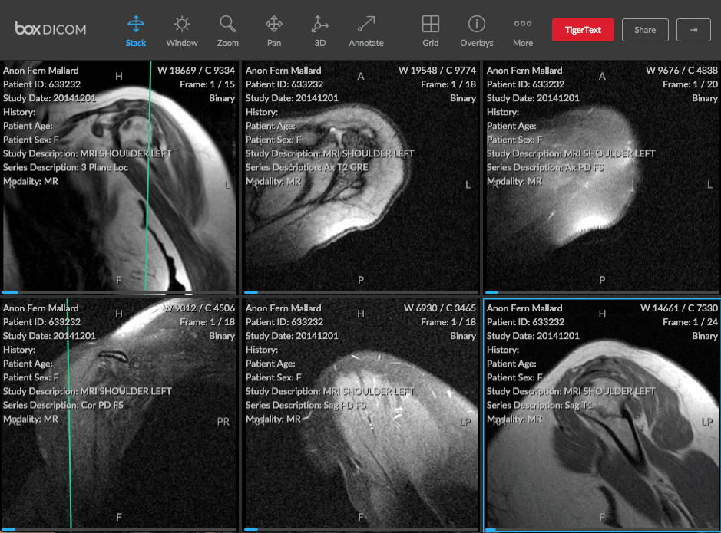Click the Share button
This screenshot has width=721, height=533.
[x=645, y=30]
